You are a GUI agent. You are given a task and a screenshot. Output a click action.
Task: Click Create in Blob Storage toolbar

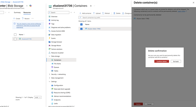coord(17,18)
